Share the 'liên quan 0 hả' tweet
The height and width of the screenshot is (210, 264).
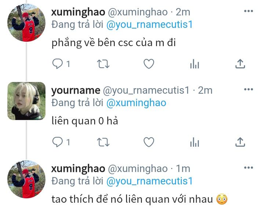coord(240,142)
